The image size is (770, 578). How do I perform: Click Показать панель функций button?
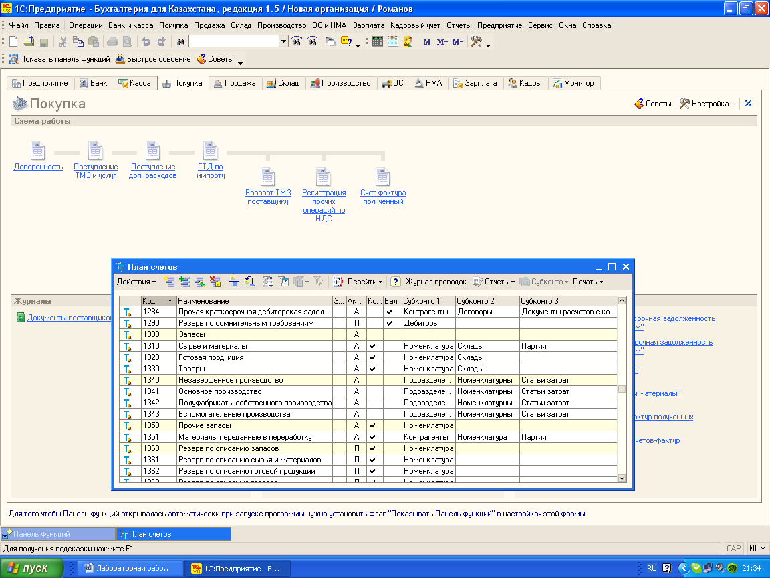tap(59, 59)
